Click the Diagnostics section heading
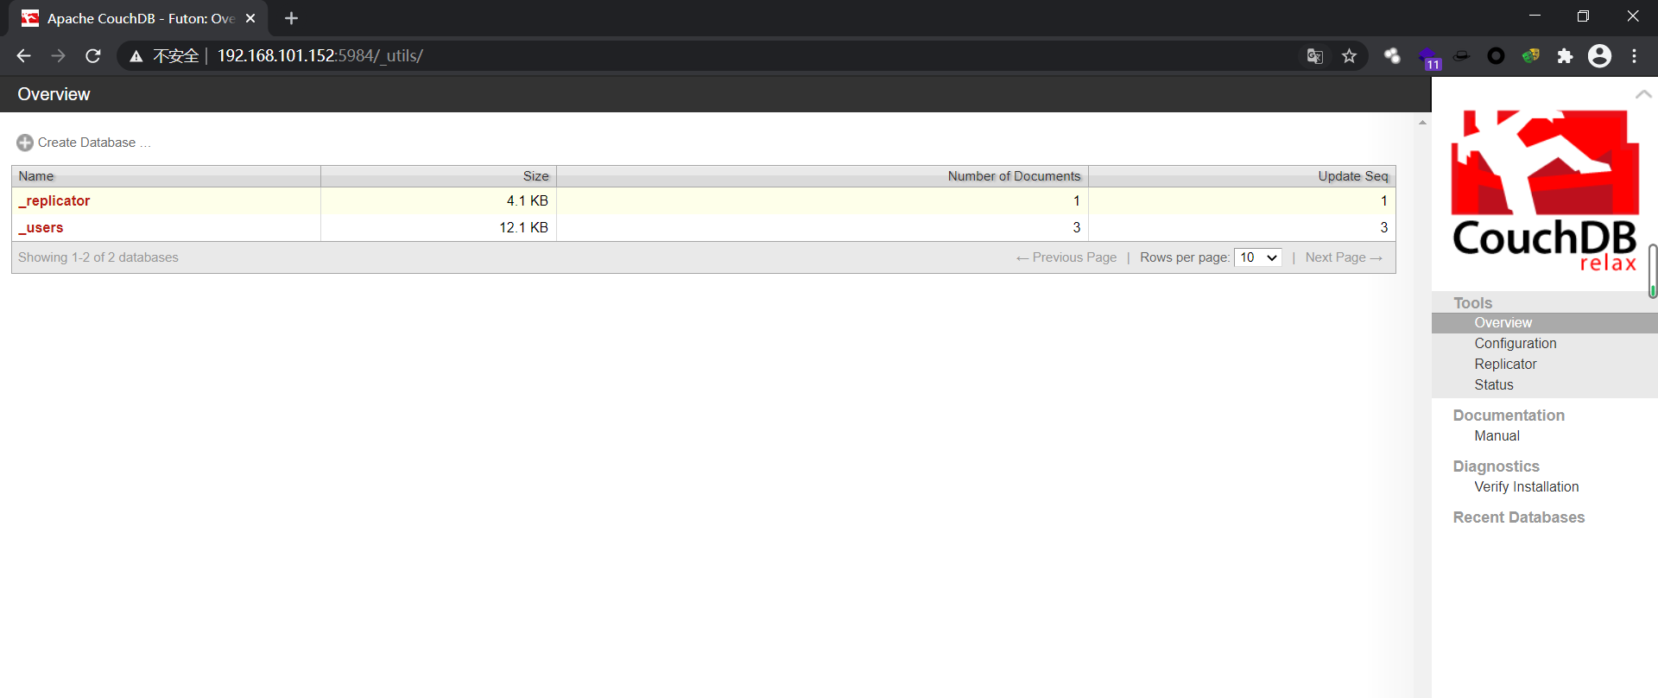The image size is (1658, 698). (x=1496, y=466)
